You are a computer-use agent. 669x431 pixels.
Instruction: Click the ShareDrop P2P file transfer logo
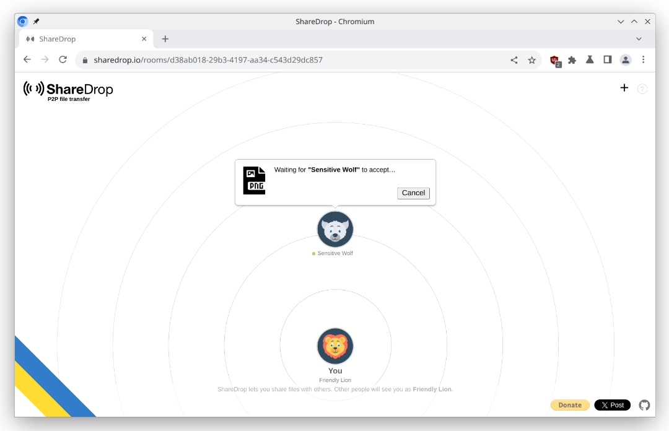coord(68,90)
